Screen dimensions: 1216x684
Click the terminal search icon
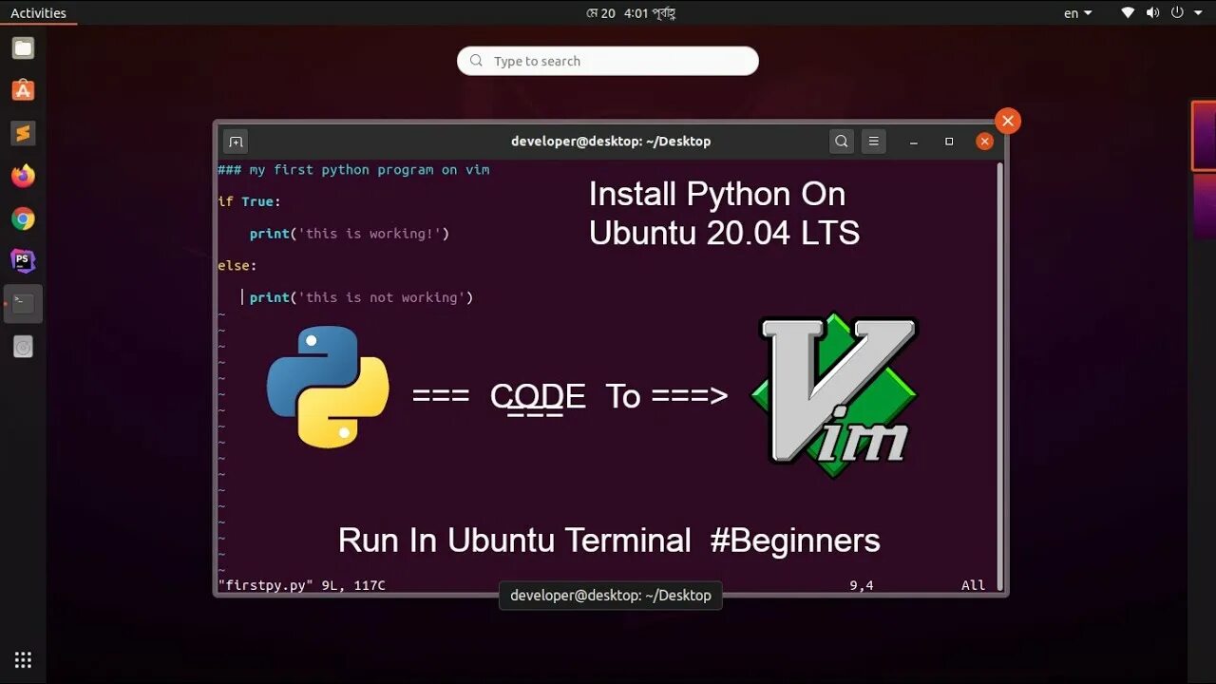[x=841, y=142]
